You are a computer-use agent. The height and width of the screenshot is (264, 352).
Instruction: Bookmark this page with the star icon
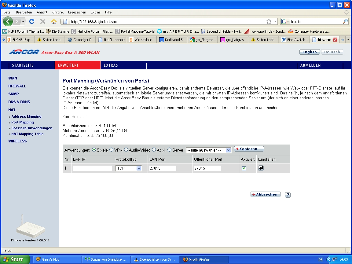(269, 21)
